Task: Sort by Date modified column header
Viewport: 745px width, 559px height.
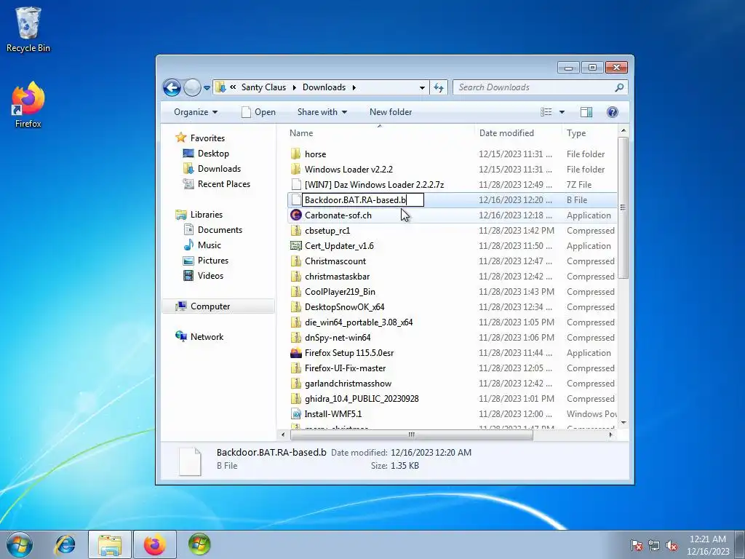Action: click(506, 133)
